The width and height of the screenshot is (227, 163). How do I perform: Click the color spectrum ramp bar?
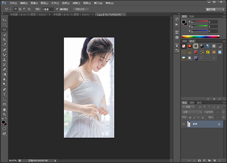tap(200, 37)
